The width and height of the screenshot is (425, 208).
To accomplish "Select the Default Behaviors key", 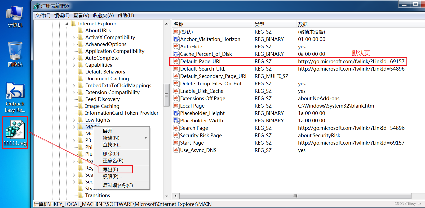I will tap(105, 72).
